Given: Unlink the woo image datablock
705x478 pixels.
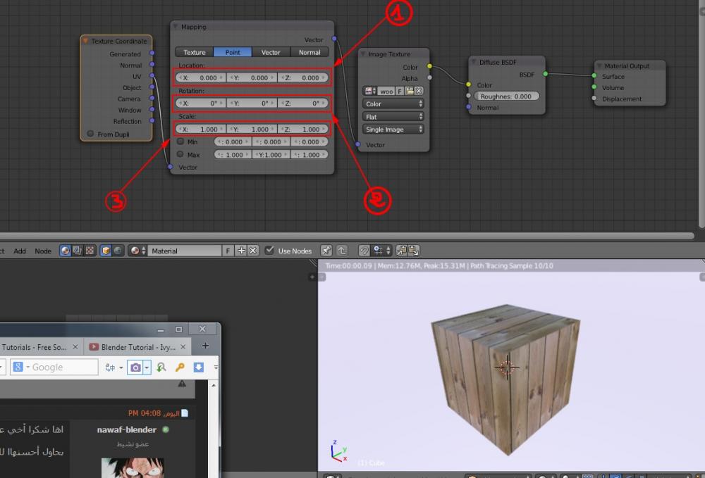Looking at the screenshot, I should [x=418, y=91].
